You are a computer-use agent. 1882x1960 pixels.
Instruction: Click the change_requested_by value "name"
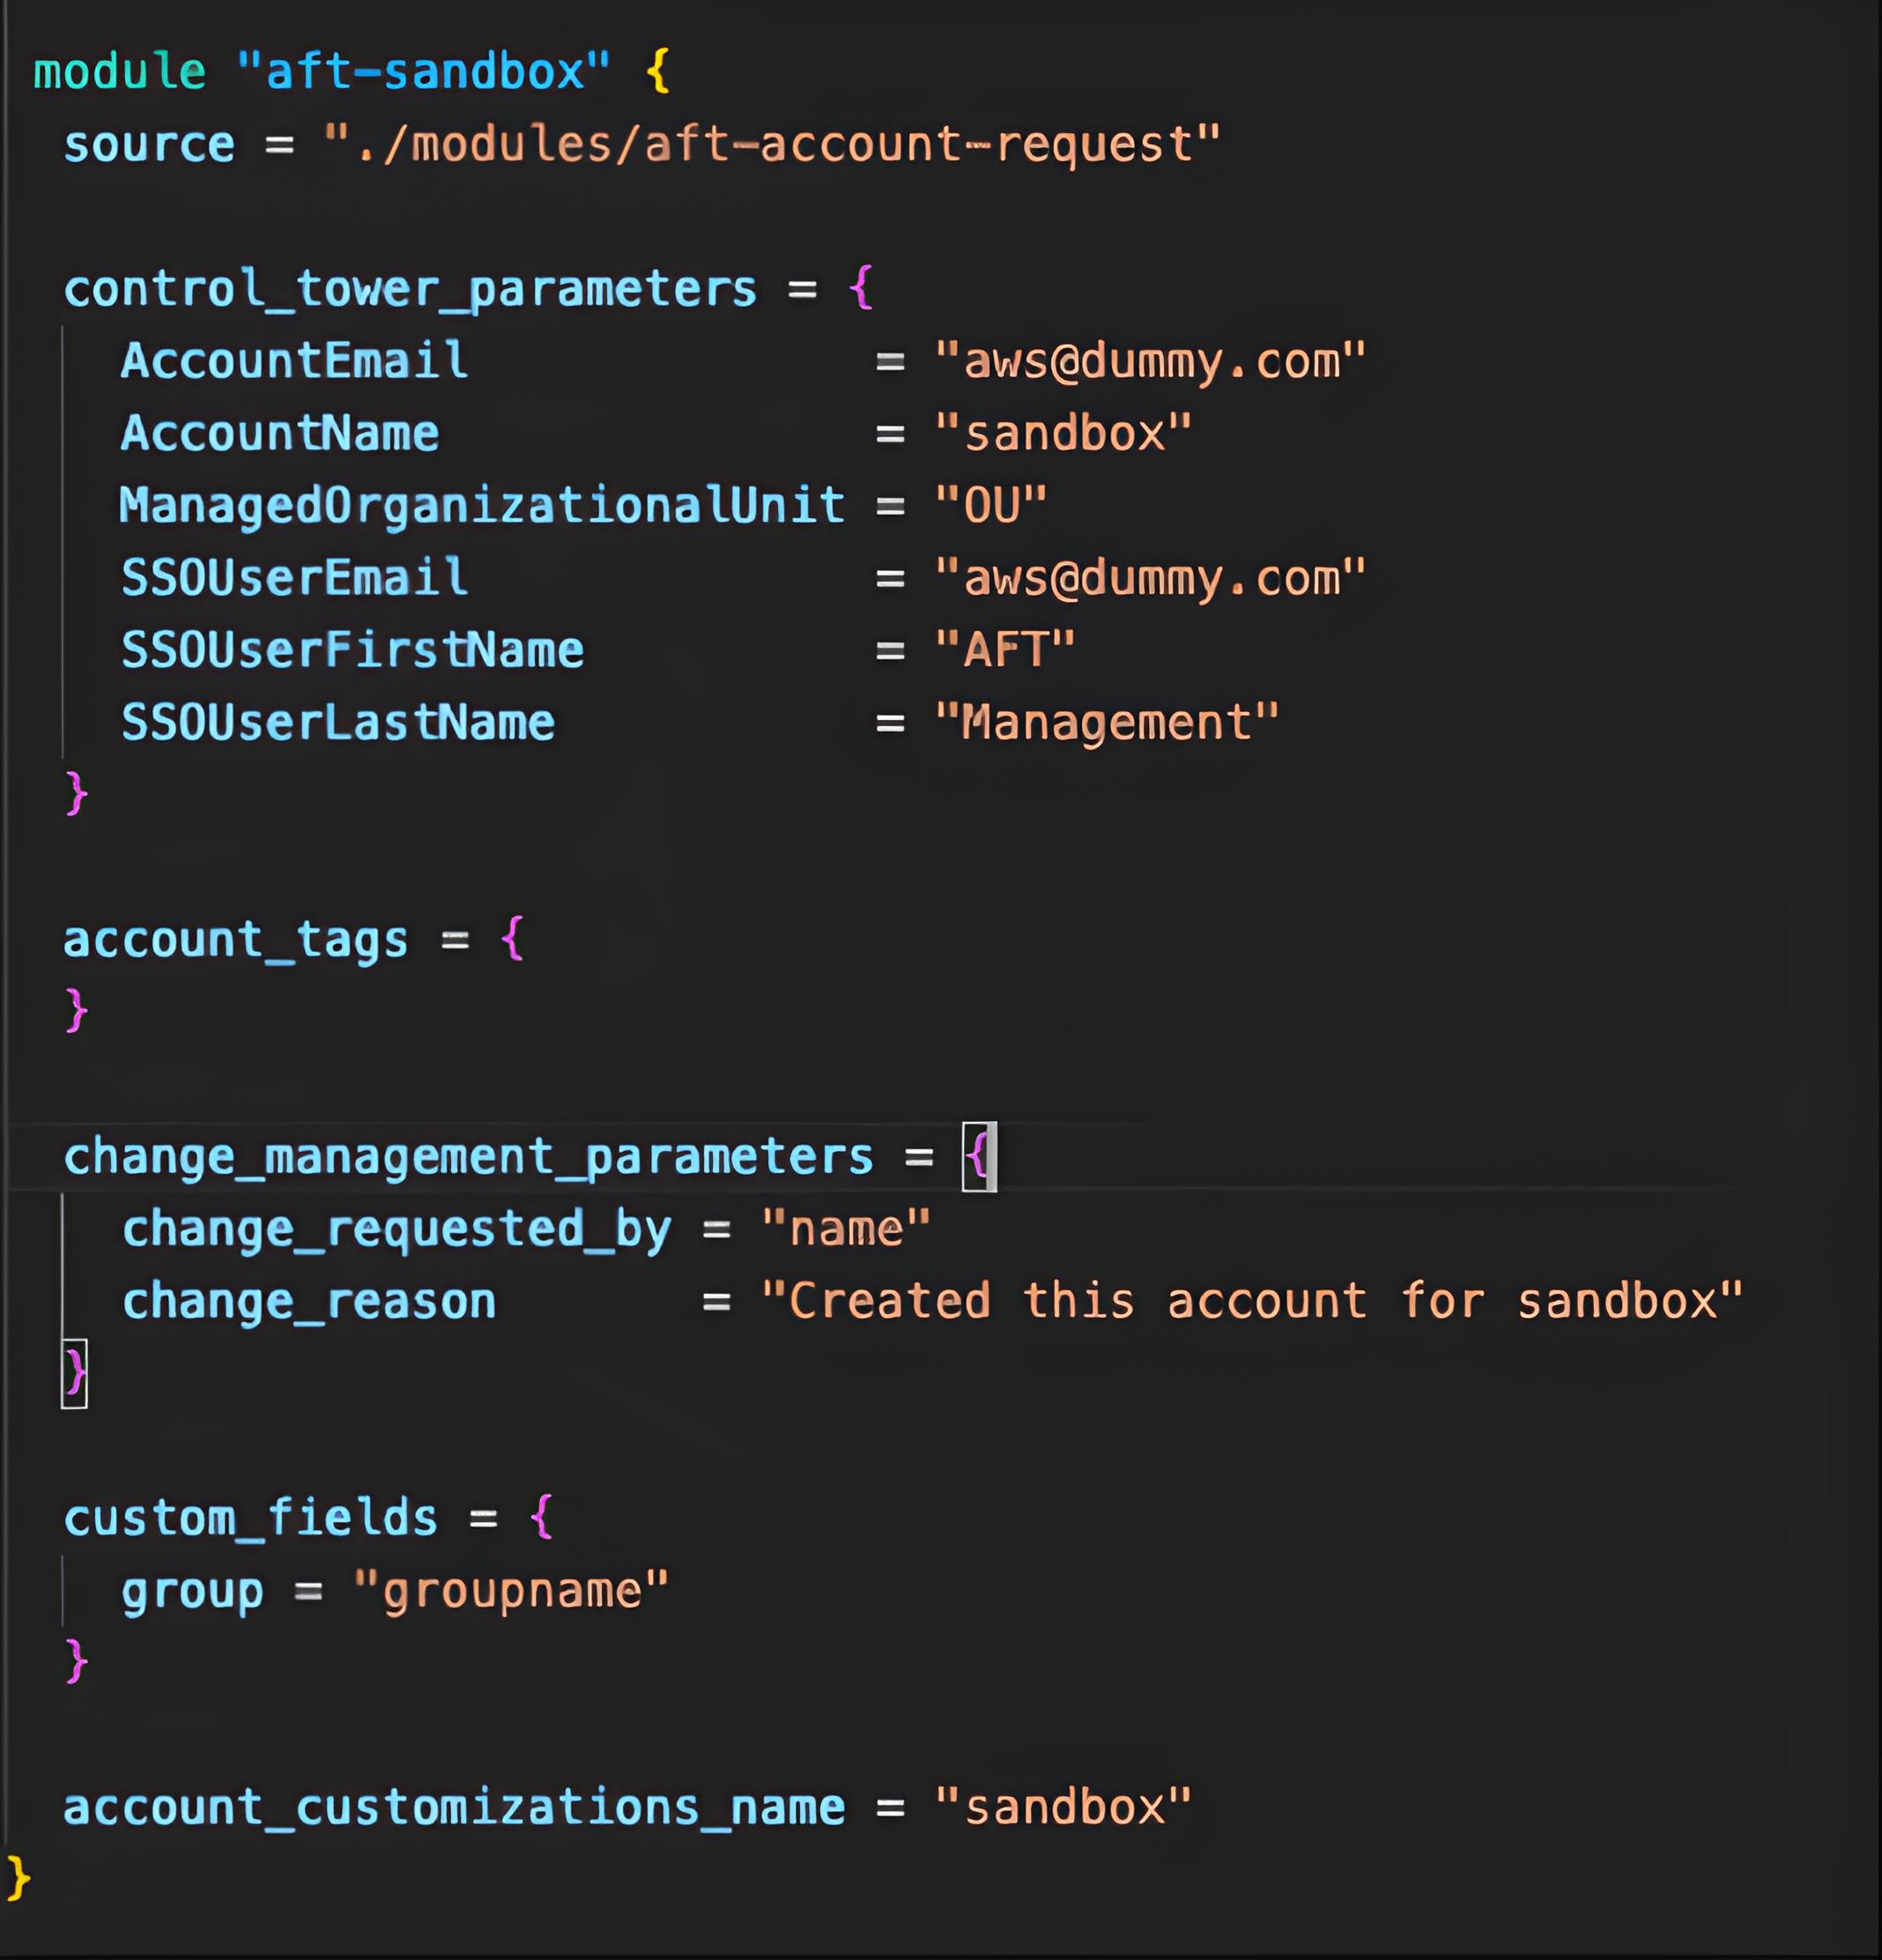coord(846,1229)
